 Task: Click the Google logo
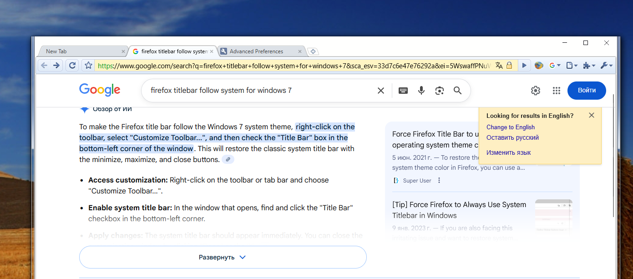click(100, 90)
